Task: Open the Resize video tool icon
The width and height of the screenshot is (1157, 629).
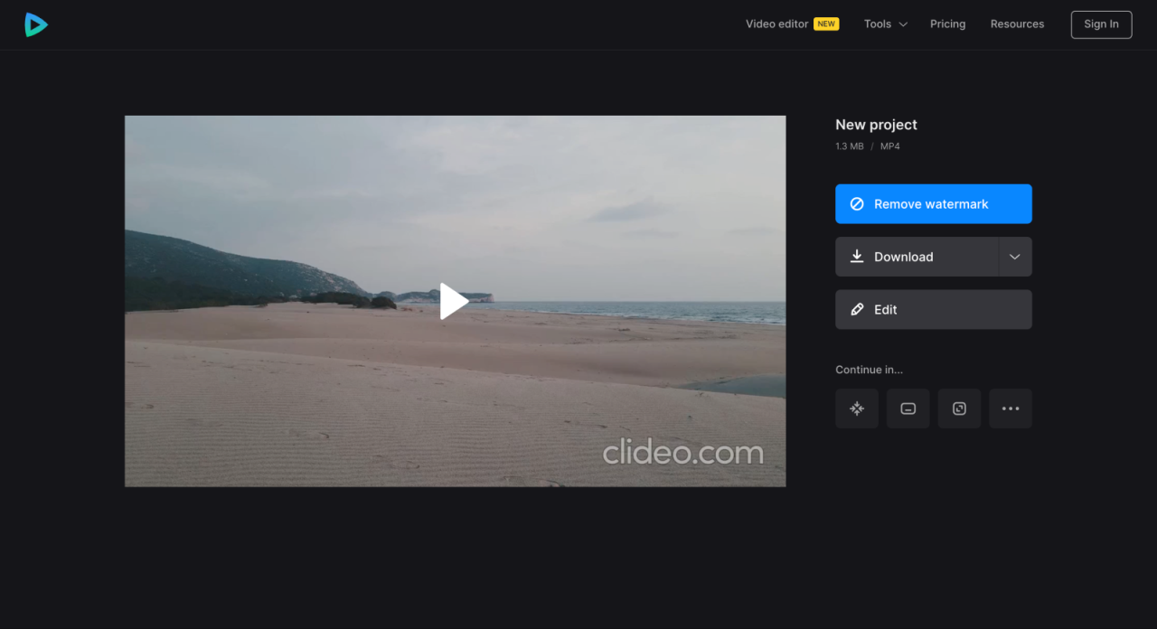Action: 959,408
